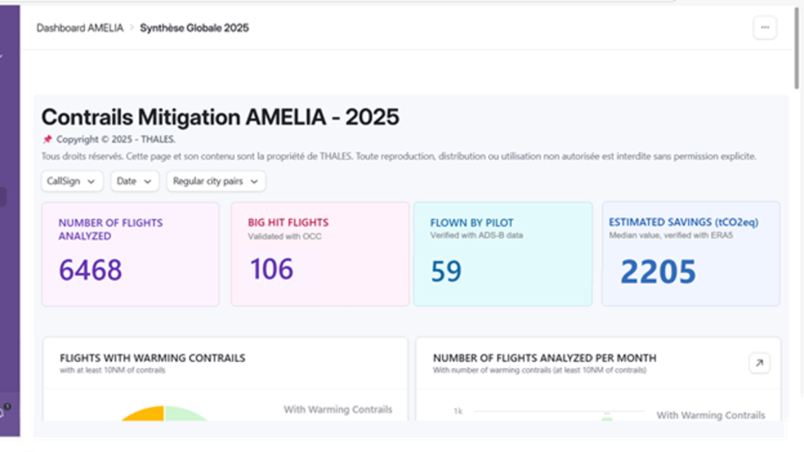Click the Flown by Pilot card
804x452 pixels.
[502, 253]
